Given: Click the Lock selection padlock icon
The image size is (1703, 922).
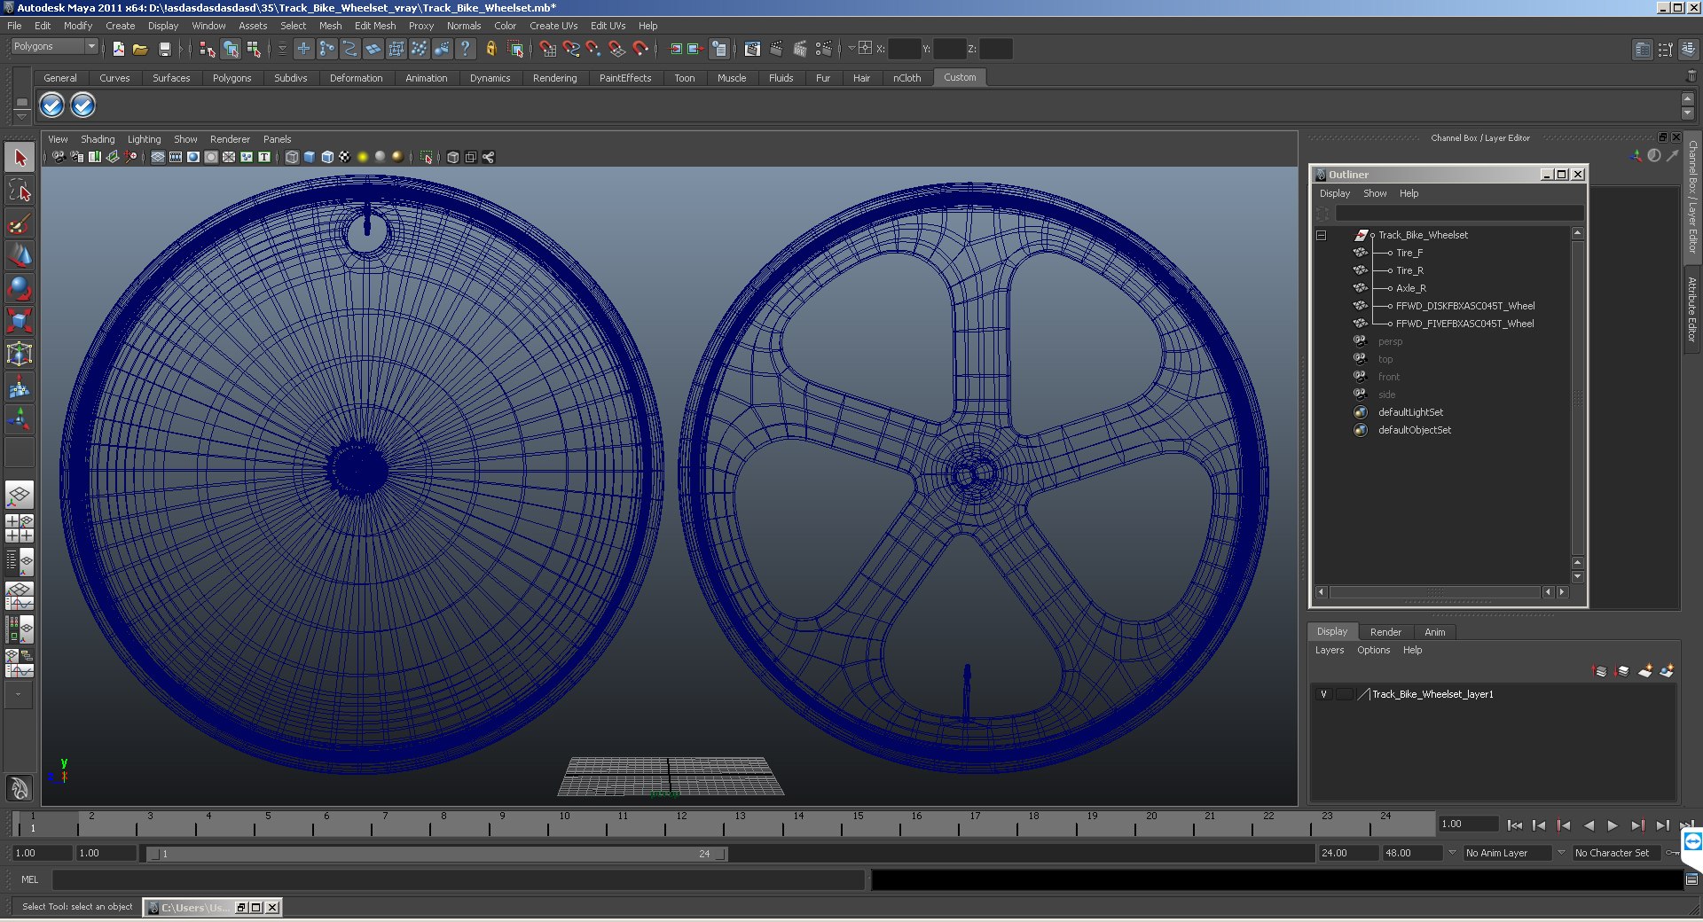Looking at the screenshot, I should pos(490,49).
